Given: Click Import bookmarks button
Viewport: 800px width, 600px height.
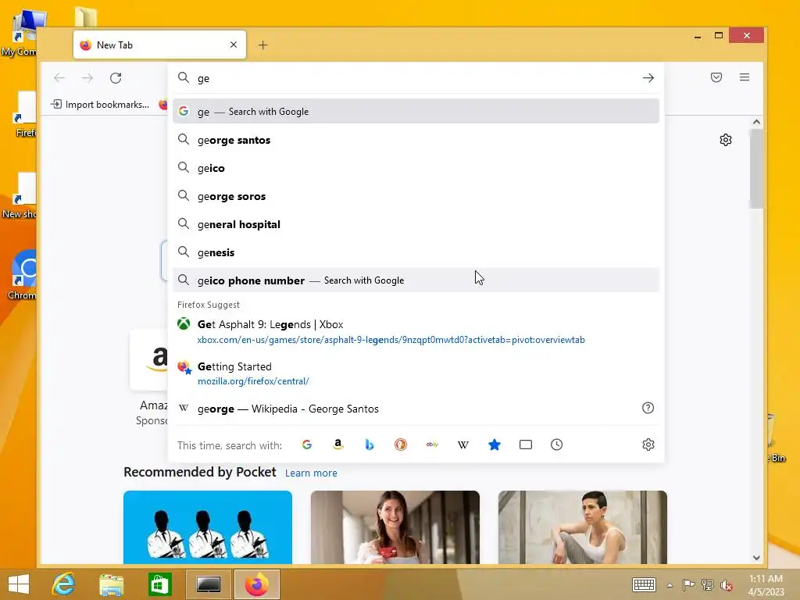Looking at the screenshot, I should 101,104.
